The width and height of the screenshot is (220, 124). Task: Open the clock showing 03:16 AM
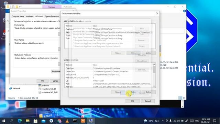206,121
